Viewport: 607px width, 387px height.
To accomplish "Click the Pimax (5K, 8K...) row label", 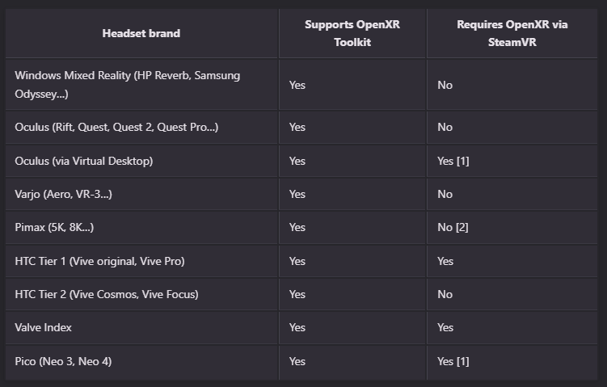I will pos(54,227).
